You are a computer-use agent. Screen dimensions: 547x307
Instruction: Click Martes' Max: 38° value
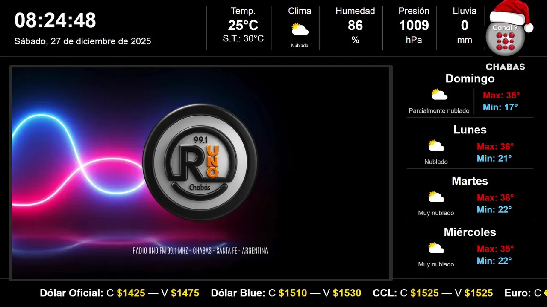(495, 197)
